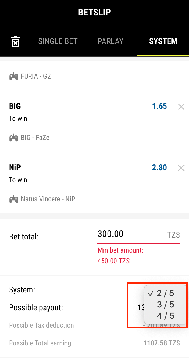189x358 pixels.
Task: Open the FURIA - G2 match link
Action: coord(36,77)
